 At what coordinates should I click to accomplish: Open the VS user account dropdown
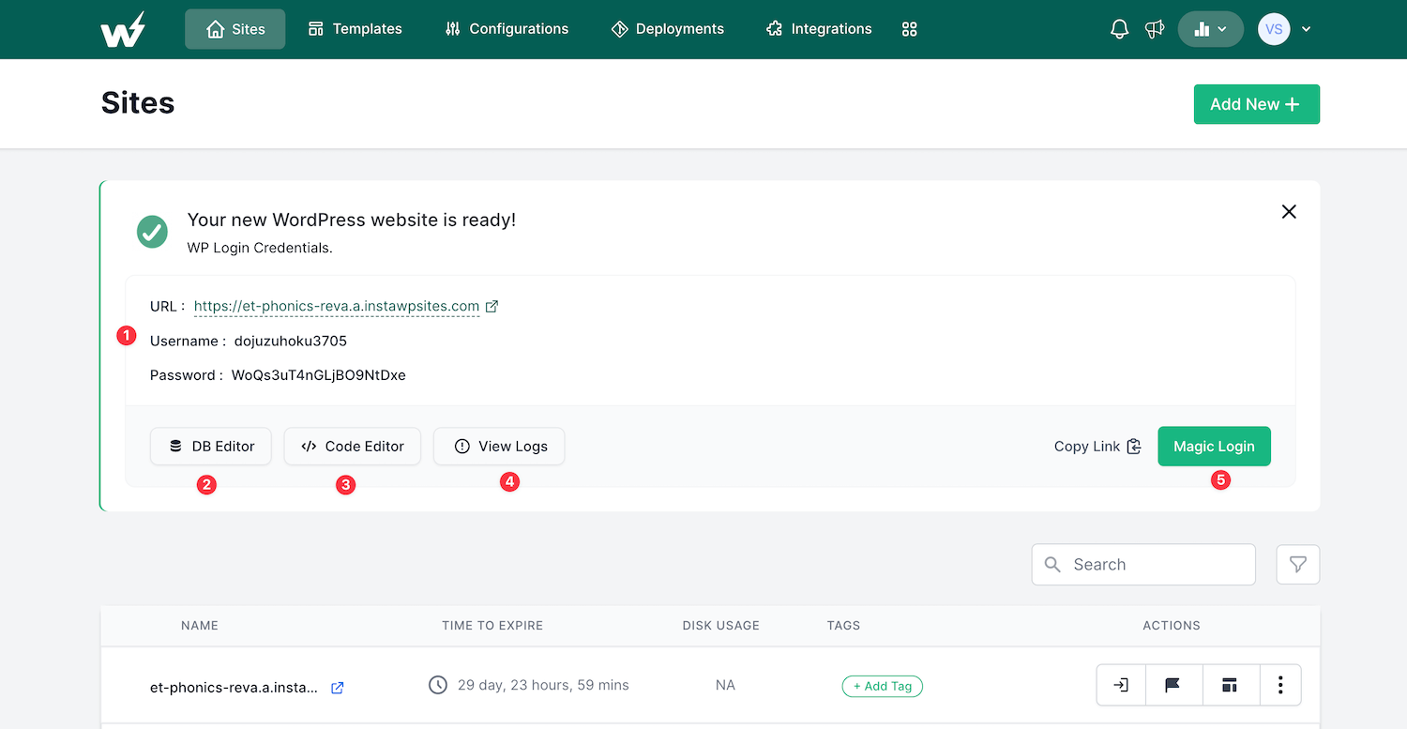click(x=1284, y=29)
